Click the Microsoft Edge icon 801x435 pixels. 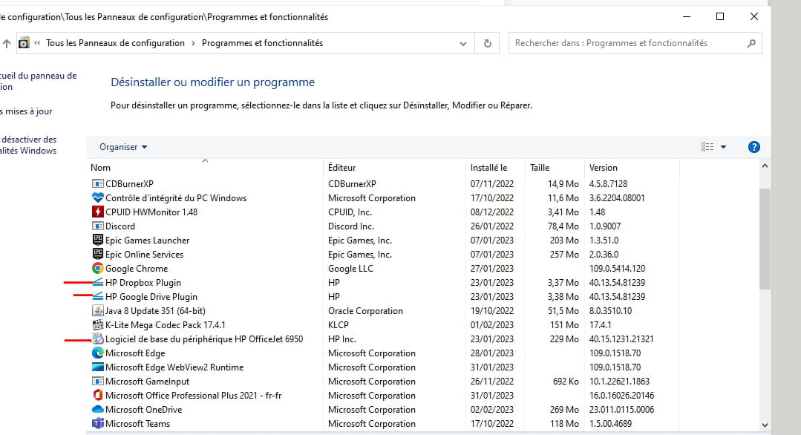click(97, 353)
